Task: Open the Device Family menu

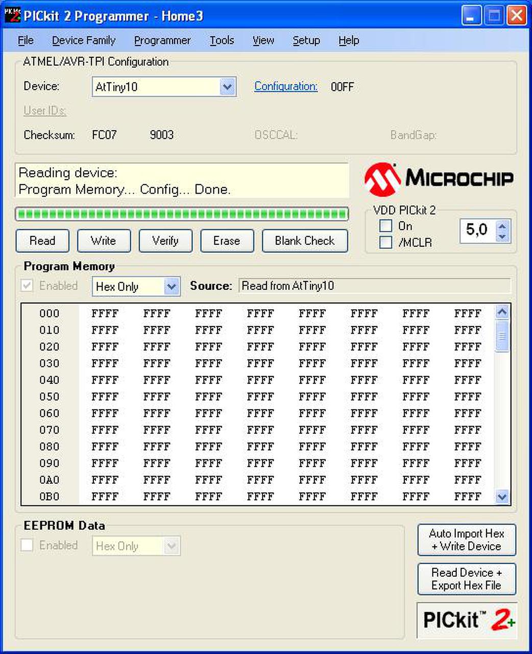Action: (84, 40)
